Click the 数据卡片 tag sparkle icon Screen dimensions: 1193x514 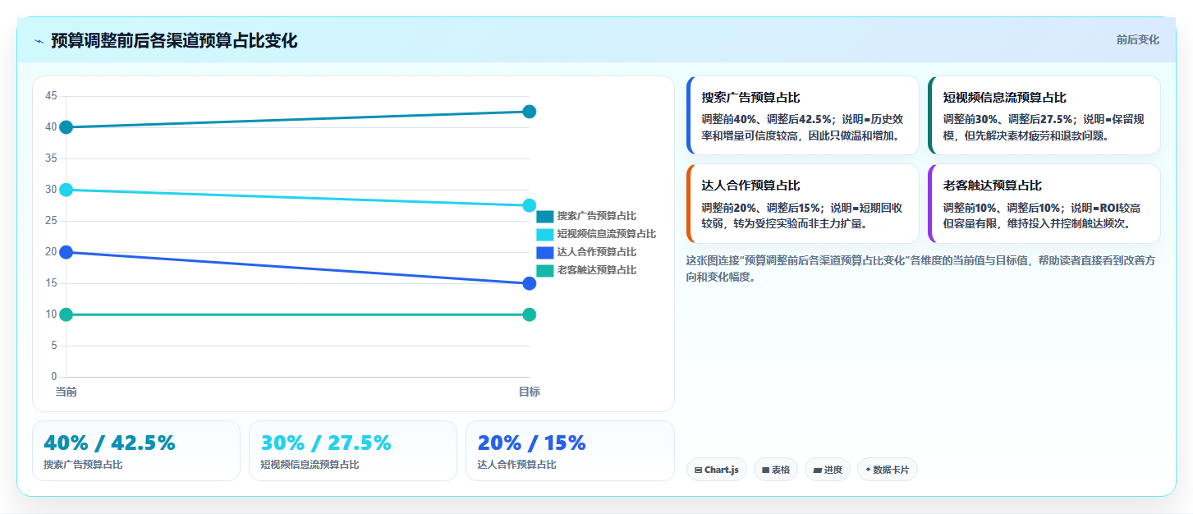pyautogui.click(x=868, y=470)
